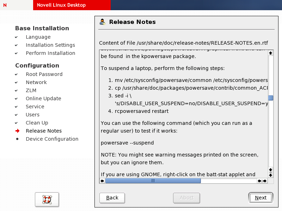The width and height of the screenshot is (282, 211).
Task: Select the Users step
Action: coord(32,115)
